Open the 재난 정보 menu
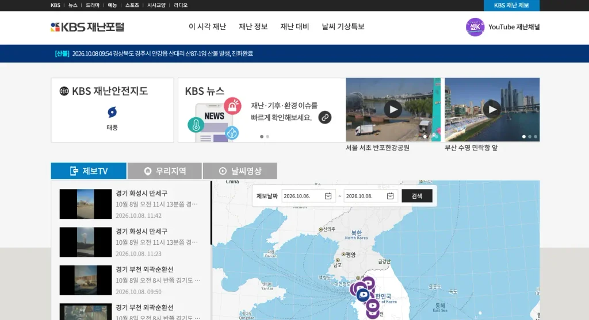Screen dimensions: 589x320 253,26
